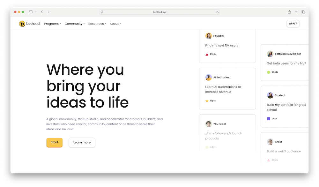
Task: Open the sidebar chevron dropdown in Safari
Action: 36,12
